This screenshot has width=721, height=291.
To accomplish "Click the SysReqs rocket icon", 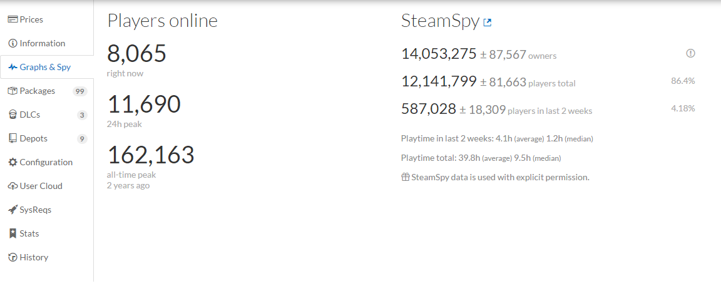I will tap(13, 210).
